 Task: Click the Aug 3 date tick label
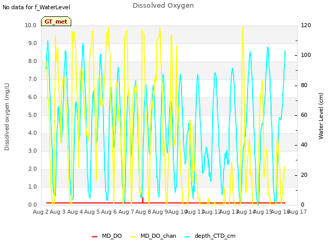(58, 212)
